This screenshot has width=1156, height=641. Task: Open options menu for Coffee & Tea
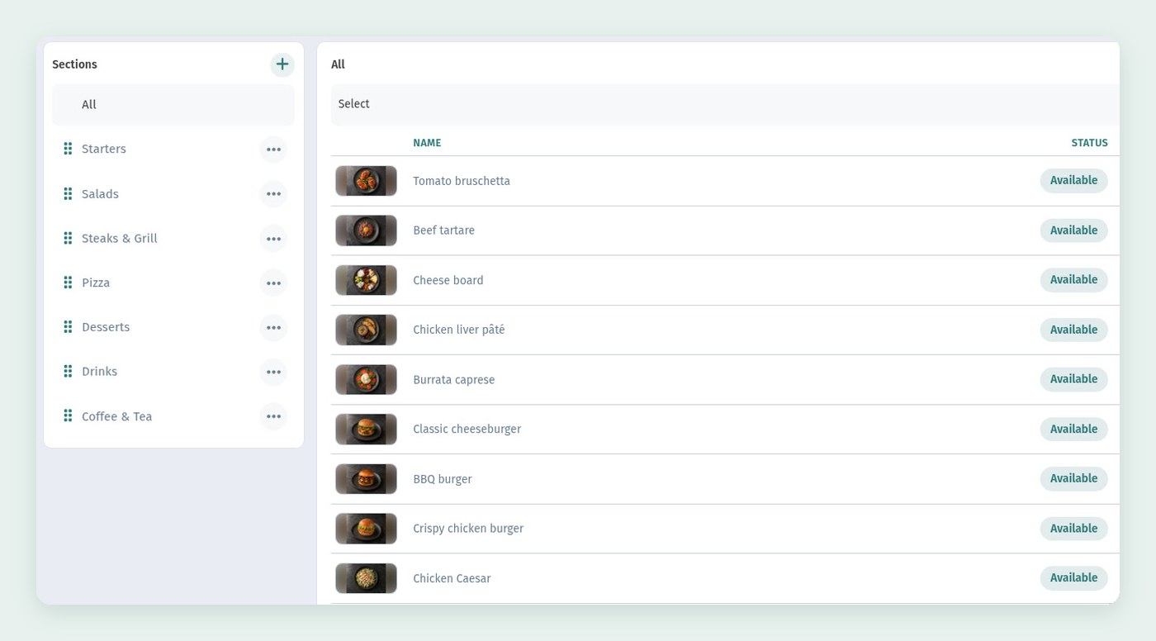tap(273, 417)
